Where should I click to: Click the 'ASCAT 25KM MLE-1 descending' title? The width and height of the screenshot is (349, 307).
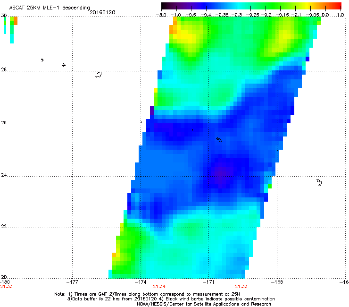tap(50, 8)
